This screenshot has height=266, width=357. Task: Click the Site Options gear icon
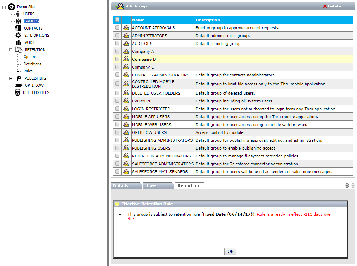tap(18, 35)
